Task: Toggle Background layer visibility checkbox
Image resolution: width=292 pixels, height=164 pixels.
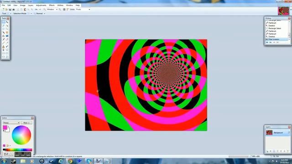Action: pos(289,133)
